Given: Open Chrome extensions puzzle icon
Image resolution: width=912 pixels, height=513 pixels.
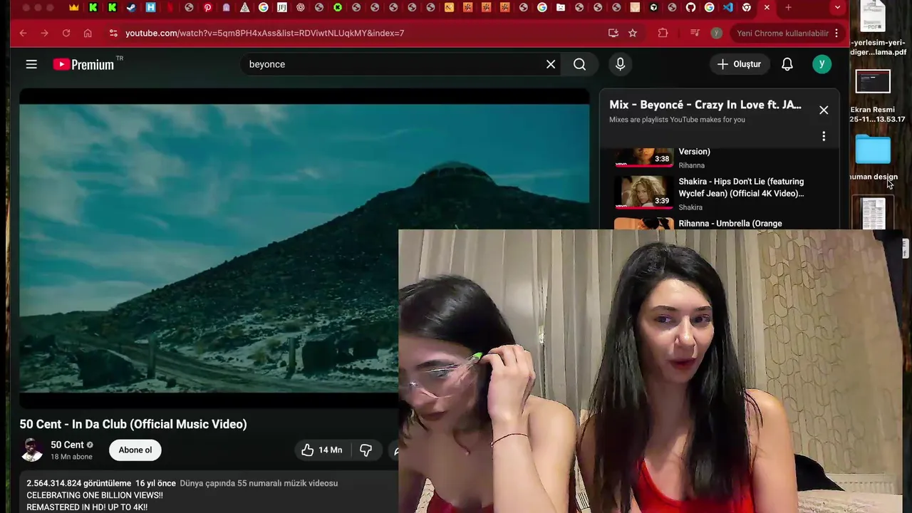Looking at the screenshot, I should [x=663, y=33].
